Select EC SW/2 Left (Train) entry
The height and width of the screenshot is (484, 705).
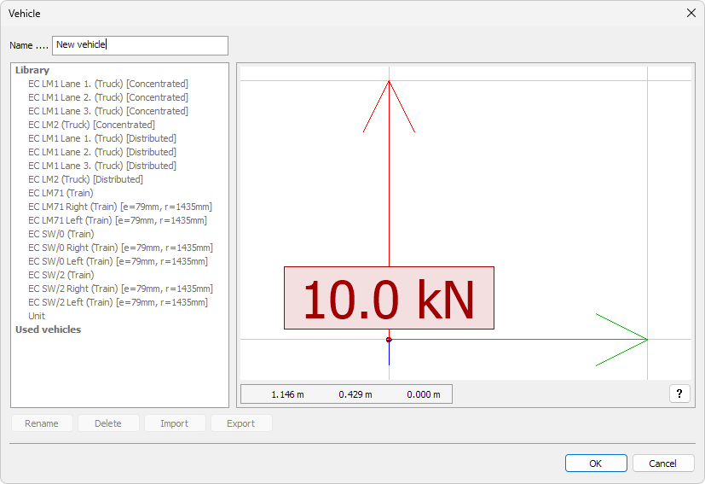pyautogui.click(x=118, y=302)
